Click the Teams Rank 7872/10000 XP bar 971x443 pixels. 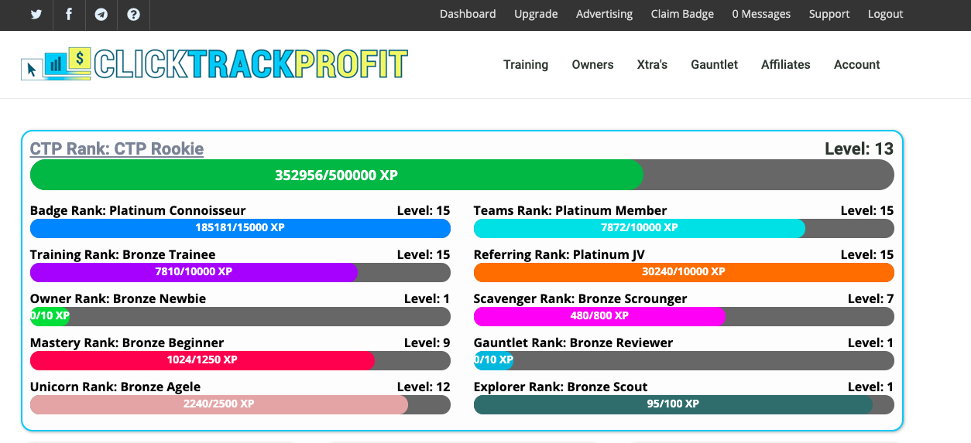pos(684,228)
